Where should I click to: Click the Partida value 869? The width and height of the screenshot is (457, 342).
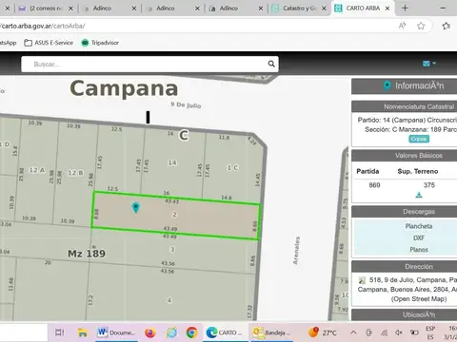(374, 185)
